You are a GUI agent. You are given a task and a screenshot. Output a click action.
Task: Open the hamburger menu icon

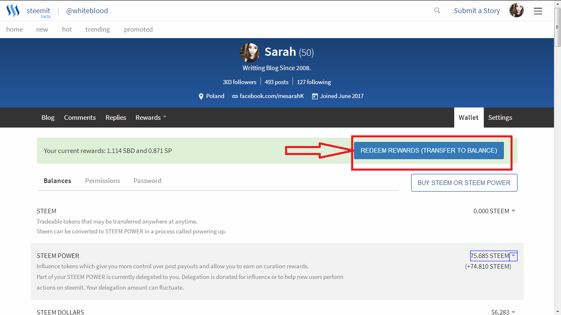538,11
